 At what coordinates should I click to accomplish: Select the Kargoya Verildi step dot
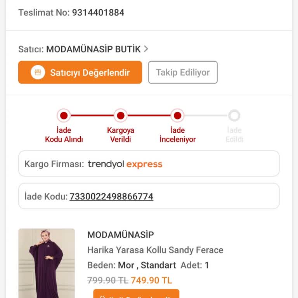(x=121, y=116)
